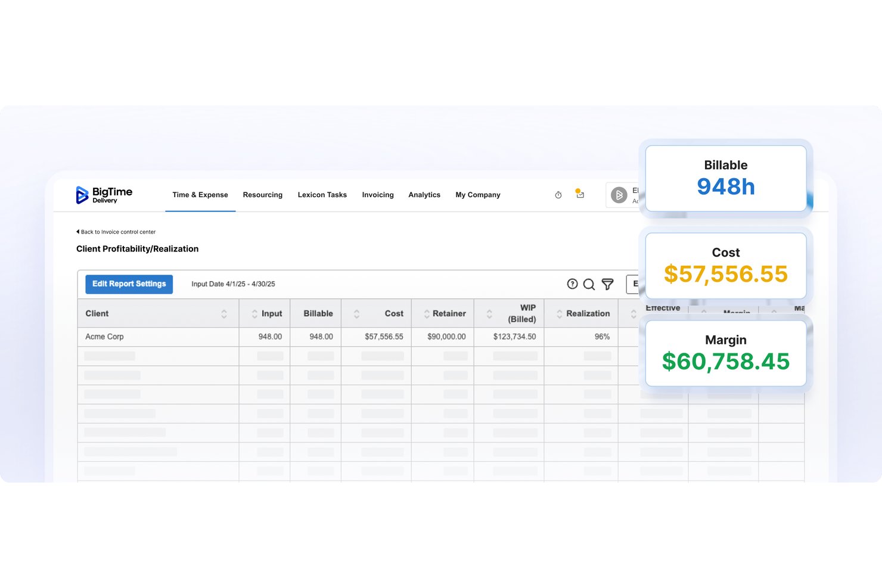Click the 948h Billable summary card

(x=726, y=178)
